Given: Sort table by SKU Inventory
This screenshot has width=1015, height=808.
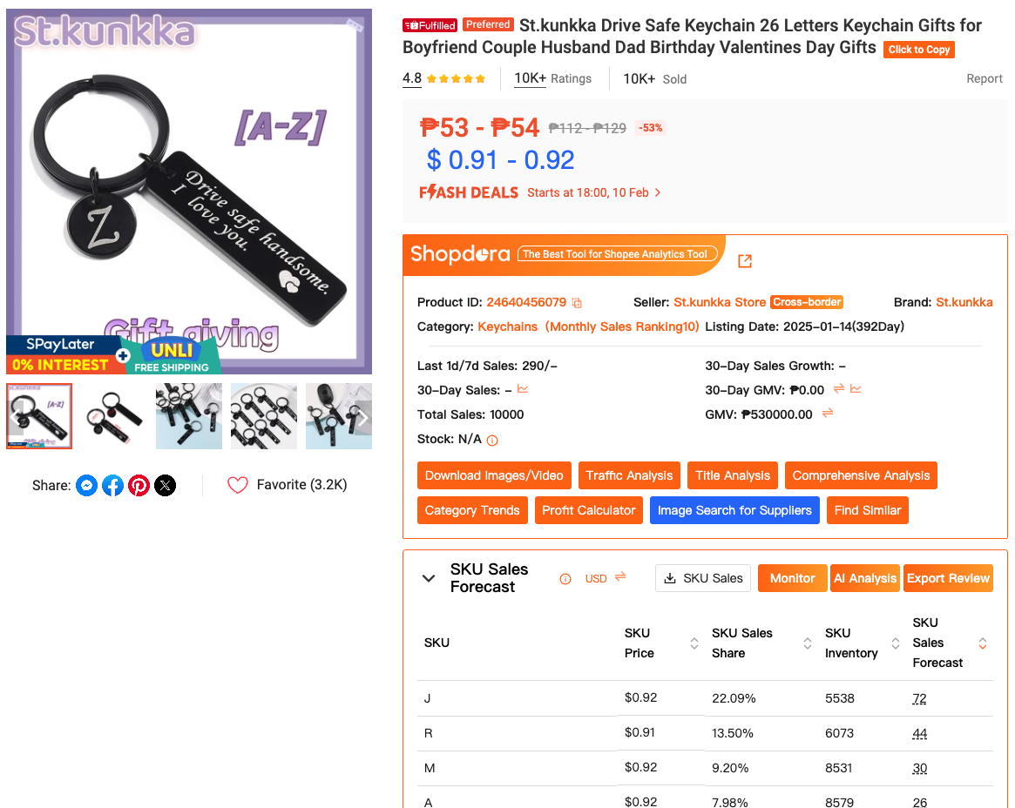Looking at the screenshot, I should (x=896, y=643).
